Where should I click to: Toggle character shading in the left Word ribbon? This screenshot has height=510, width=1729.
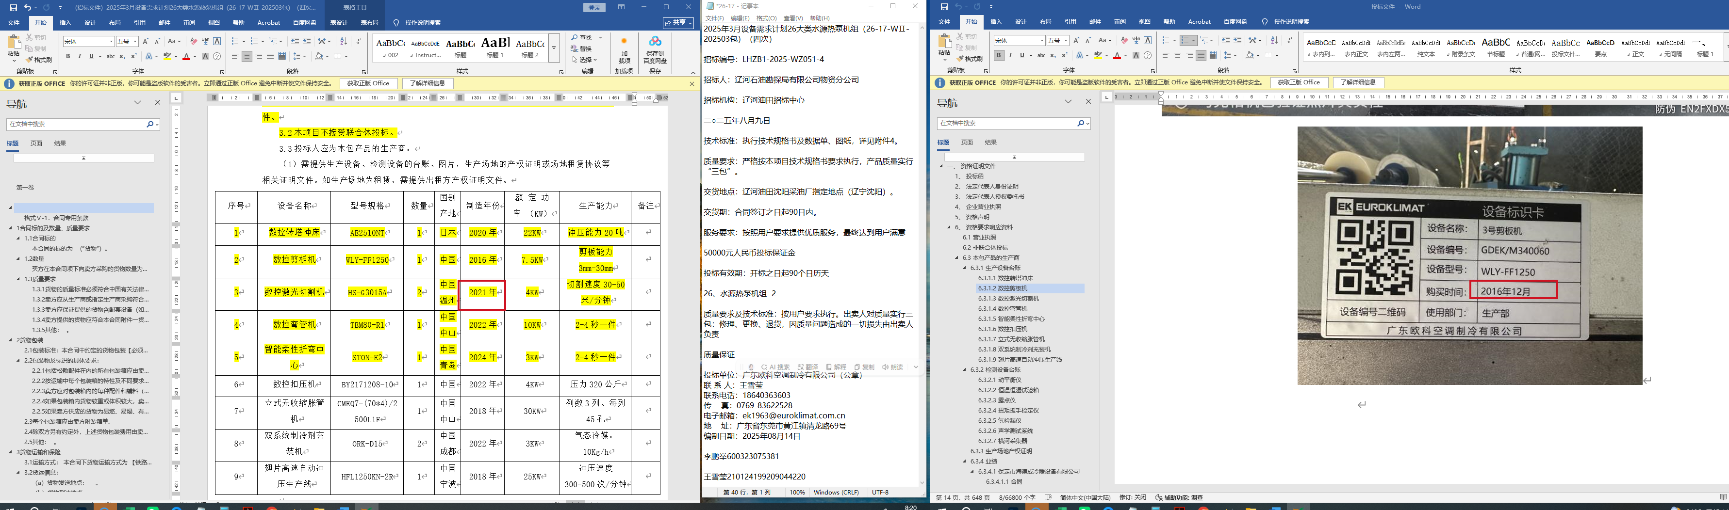click(x=205, y=56)
